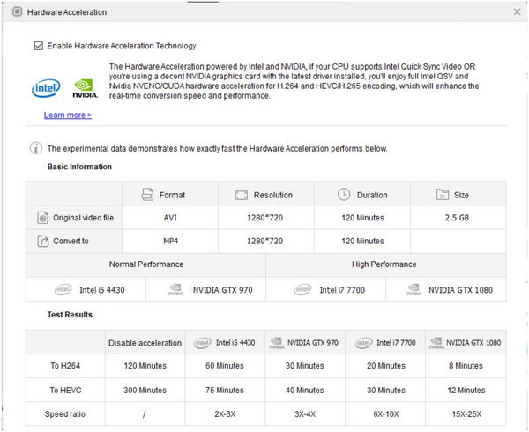Screen dimensions: 529x432
Task: Select the To HEVC row label
Action: click(x=65, y=391)
